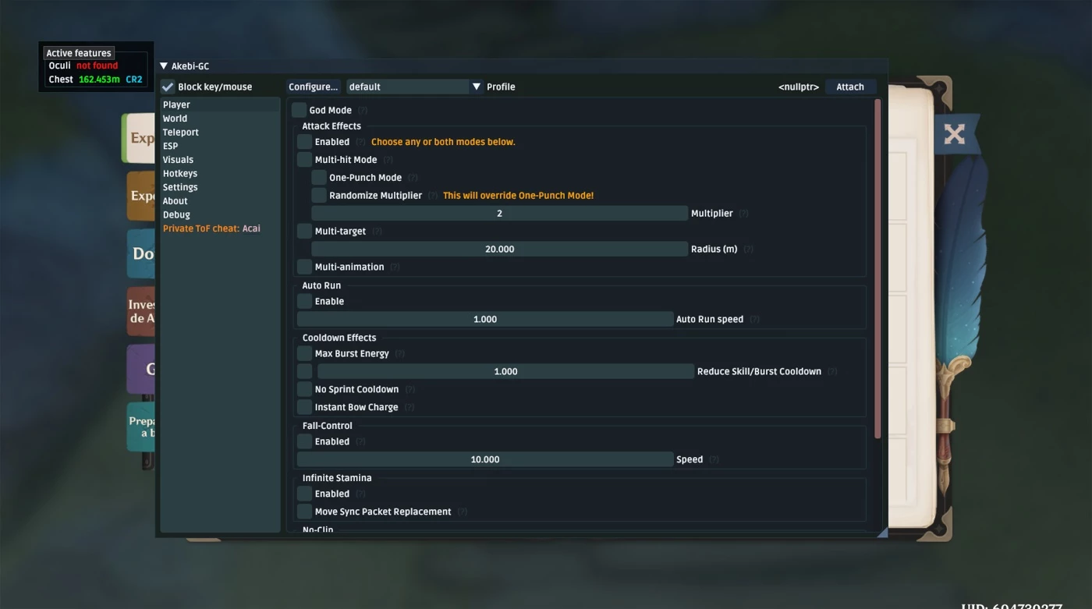Collapse the Akebi-GC window title triangle

click(164, 66)
